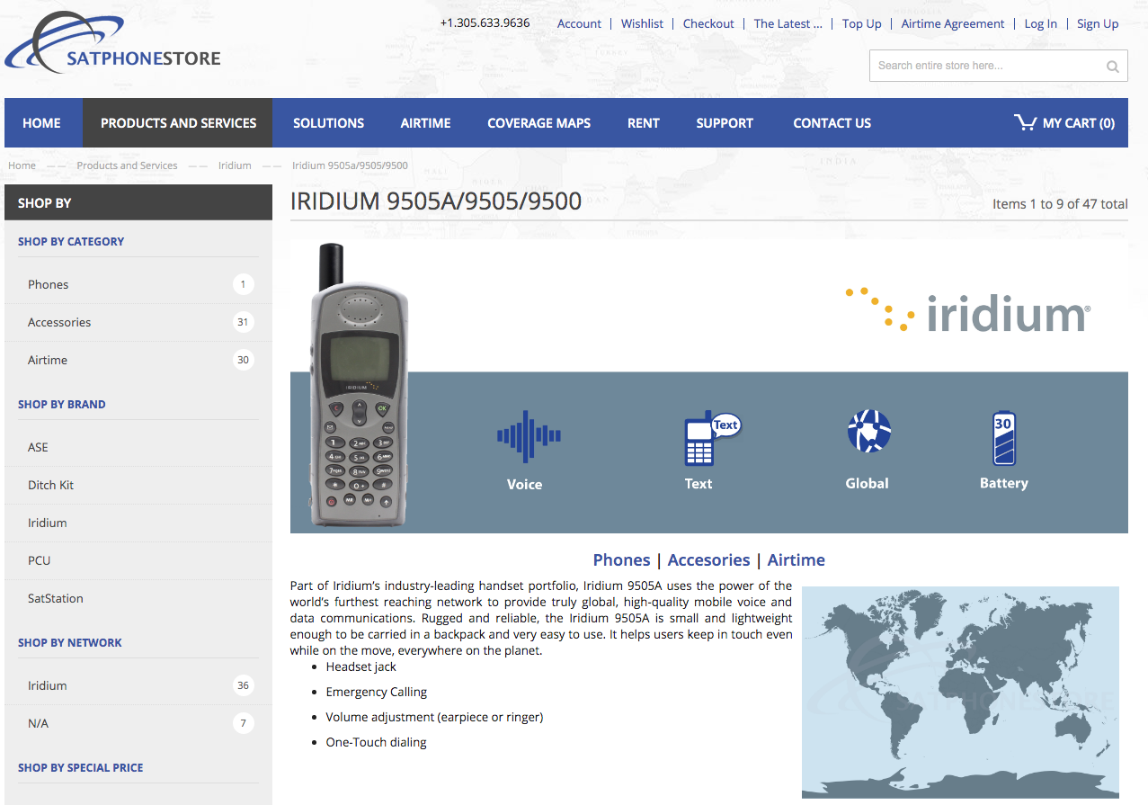Click the Phones link above description
1148x805 pixels.
(621, 560)
